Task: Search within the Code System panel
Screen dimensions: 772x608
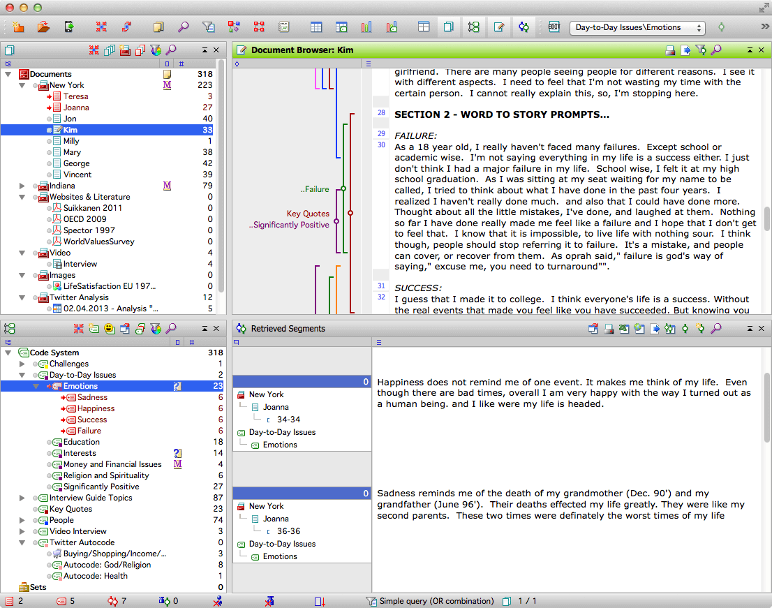Action: (x=171, y=328)
